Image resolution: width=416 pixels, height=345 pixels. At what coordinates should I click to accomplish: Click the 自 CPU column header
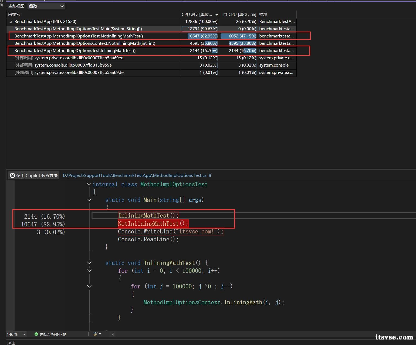pyautogui.click(x=239, y=15)
